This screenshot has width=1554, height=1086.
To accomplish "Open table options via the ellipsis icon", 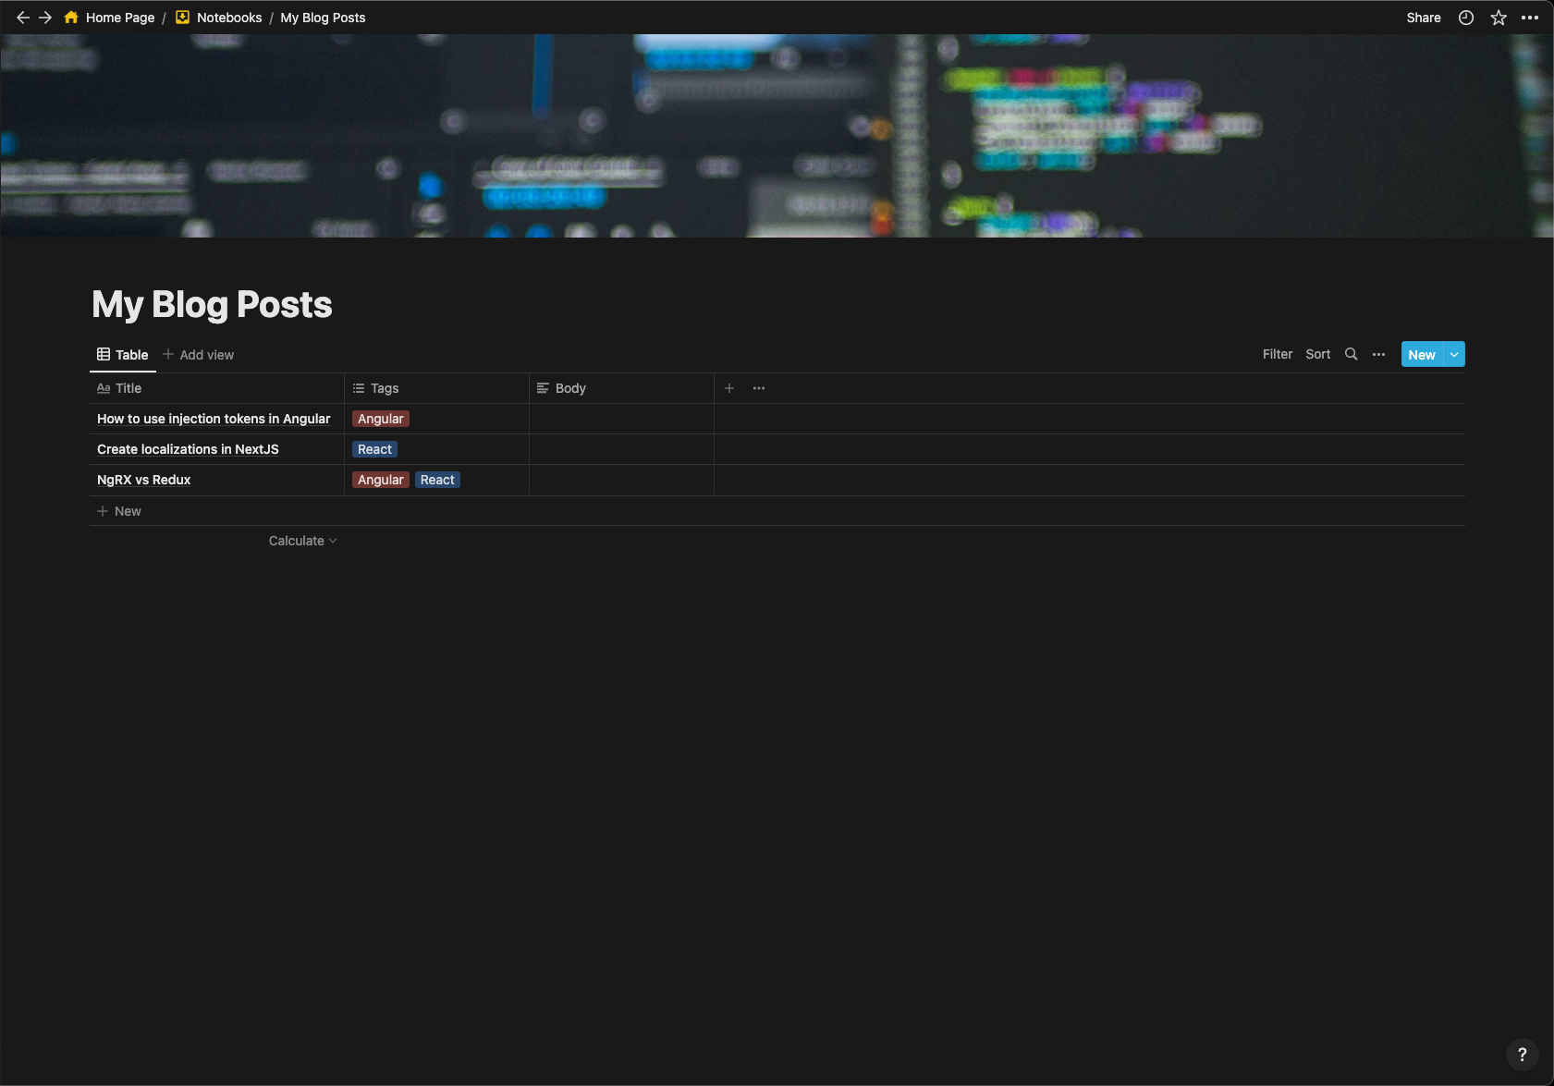I will [1378, 354].
